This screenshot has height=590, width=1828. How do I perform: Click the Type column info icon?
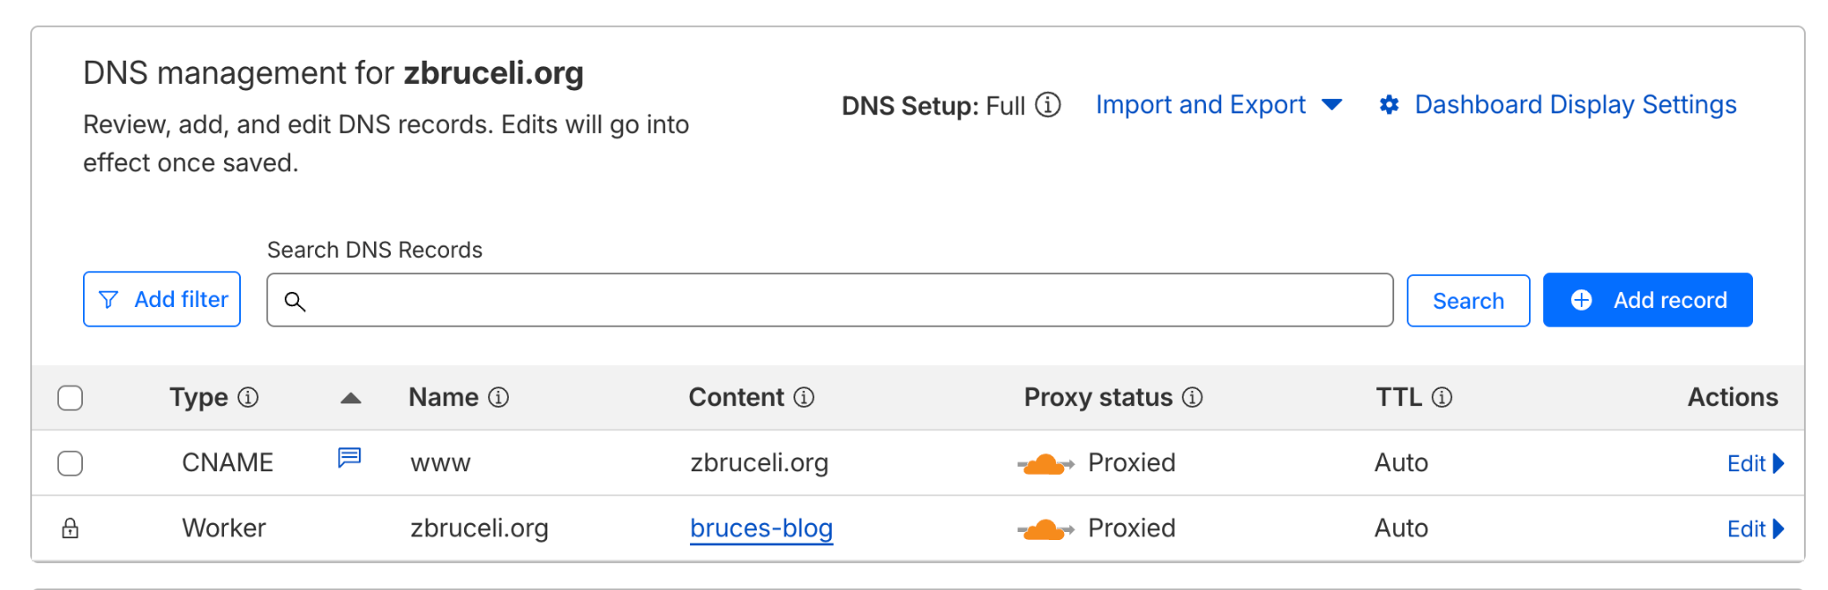pos(248,397)
